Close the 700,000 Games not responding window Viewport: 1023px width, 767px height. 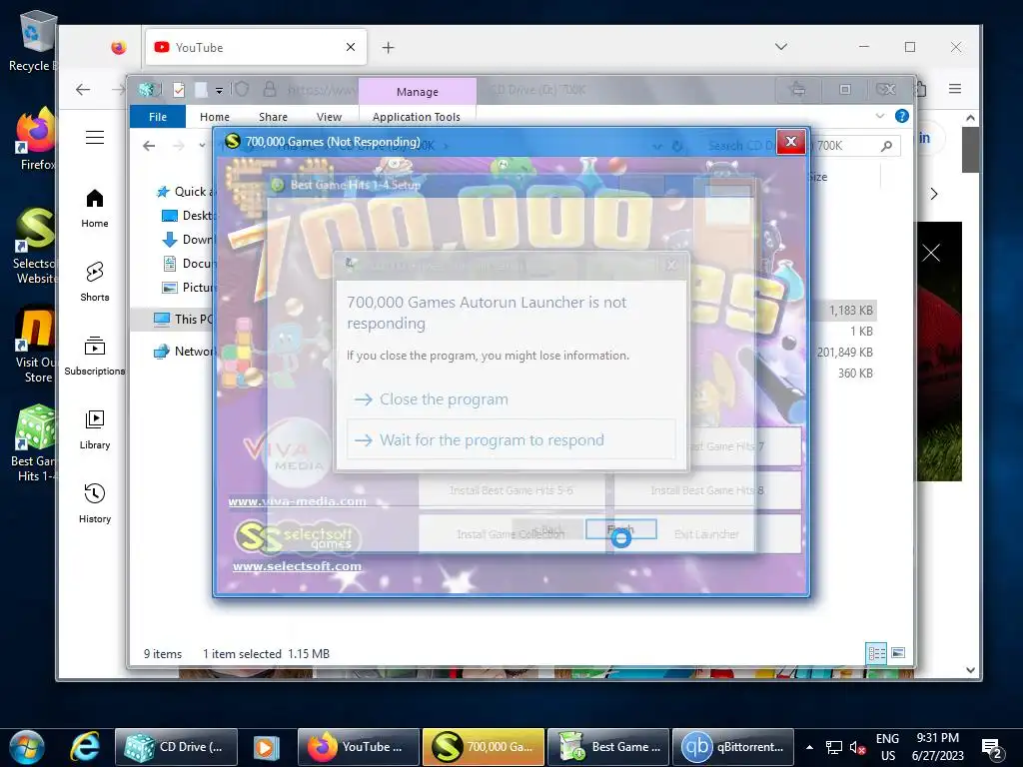point(791,142)
